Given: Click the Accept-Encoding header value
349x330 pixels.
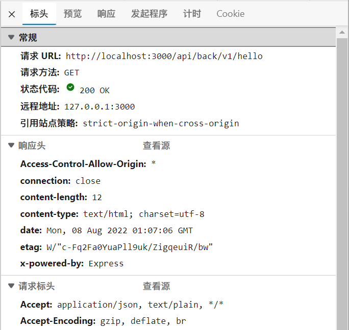Looking at the screenshot, I should point(143,321).
